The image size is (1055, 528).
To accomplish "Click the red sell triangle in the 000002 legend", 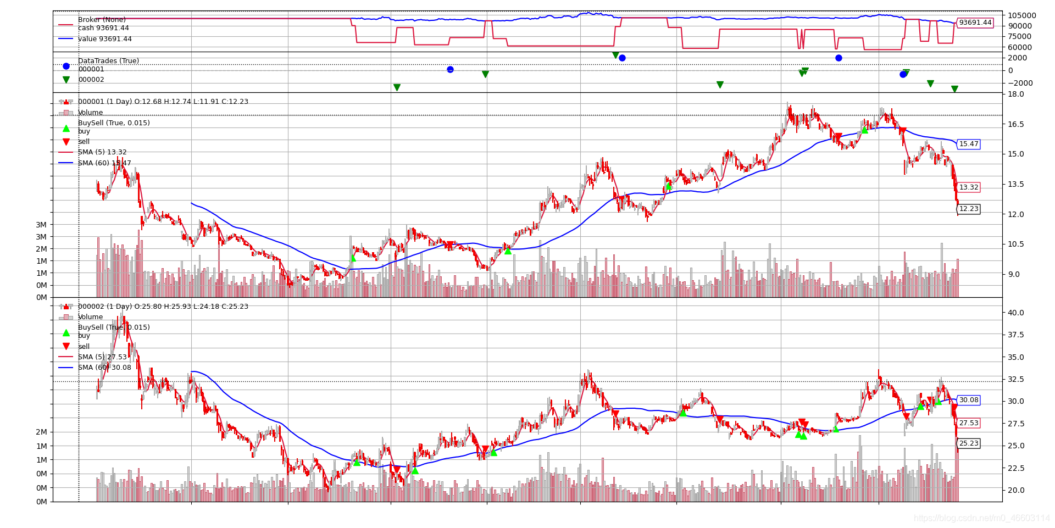I will pos(66,346).
